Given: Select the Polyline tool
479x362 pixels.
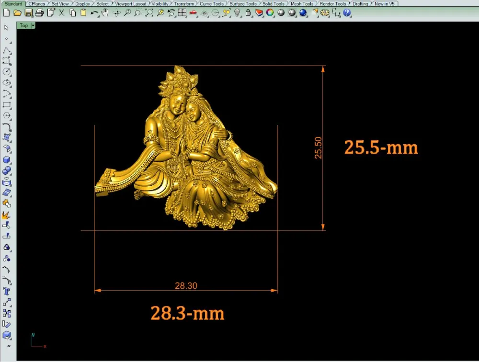Looking at the screenshot, I should click(x=7, y=50).
